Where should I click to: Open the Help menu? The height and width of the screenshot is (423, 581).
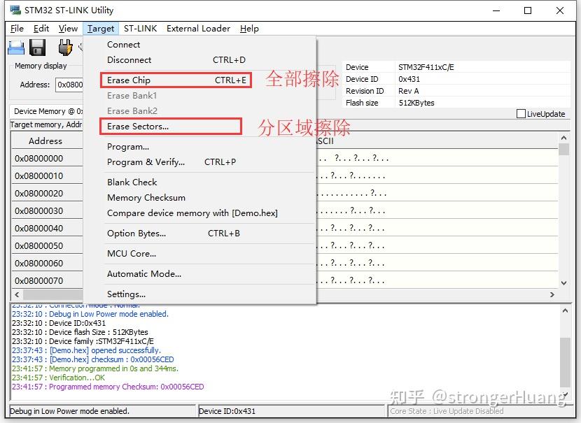pyautogui.click(x=249, y=29)
